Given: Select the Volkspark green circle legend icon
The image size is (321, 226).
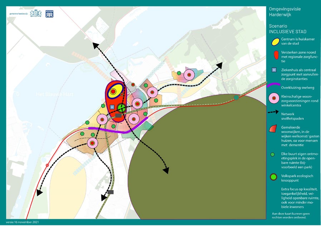Looking at the screenshot, I should (274, 176).
